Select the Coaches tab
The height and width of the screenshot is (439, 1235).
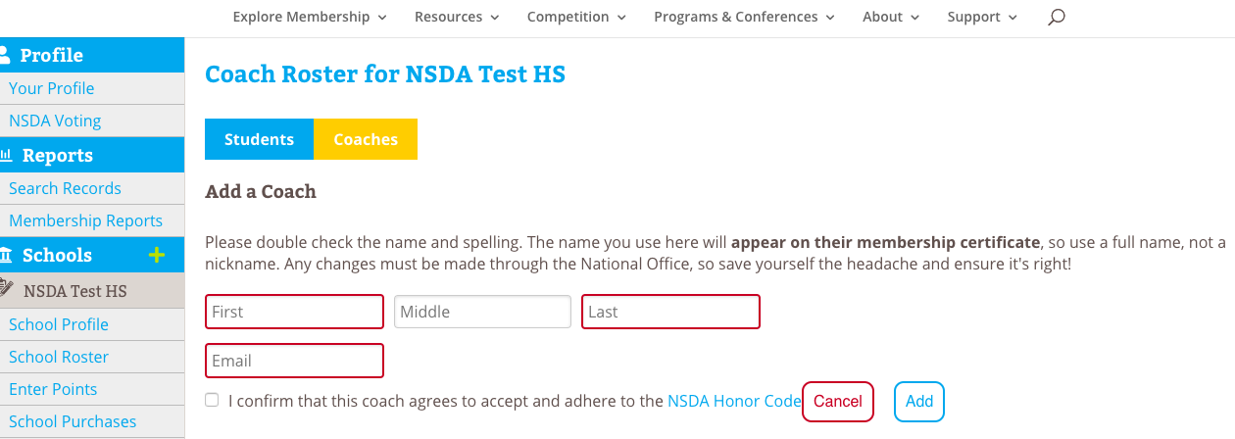(366, 139)
